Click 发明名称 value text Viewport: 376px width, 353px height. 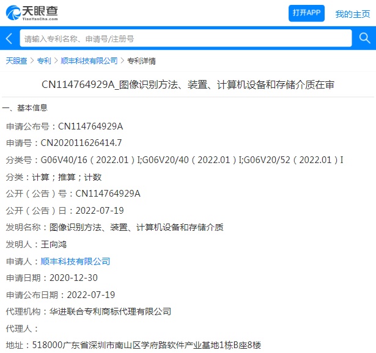coord(136,227)
